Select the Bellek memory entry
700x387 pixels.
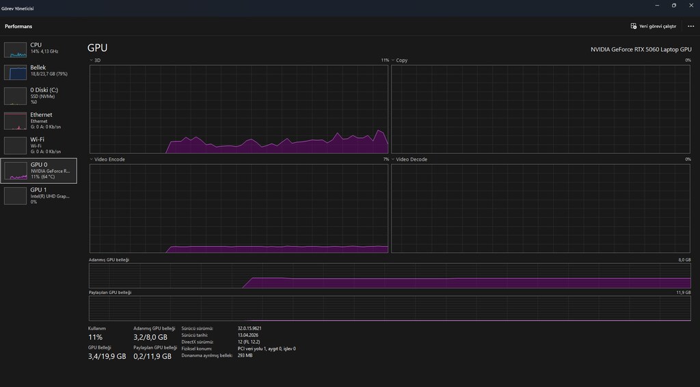(x=39, y=71)
